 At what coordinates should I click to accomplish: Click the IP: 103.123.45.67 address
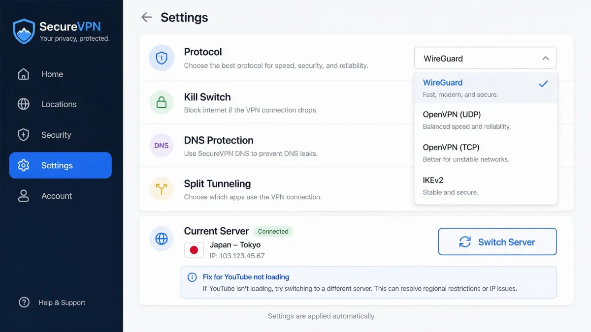click(237, 256)
